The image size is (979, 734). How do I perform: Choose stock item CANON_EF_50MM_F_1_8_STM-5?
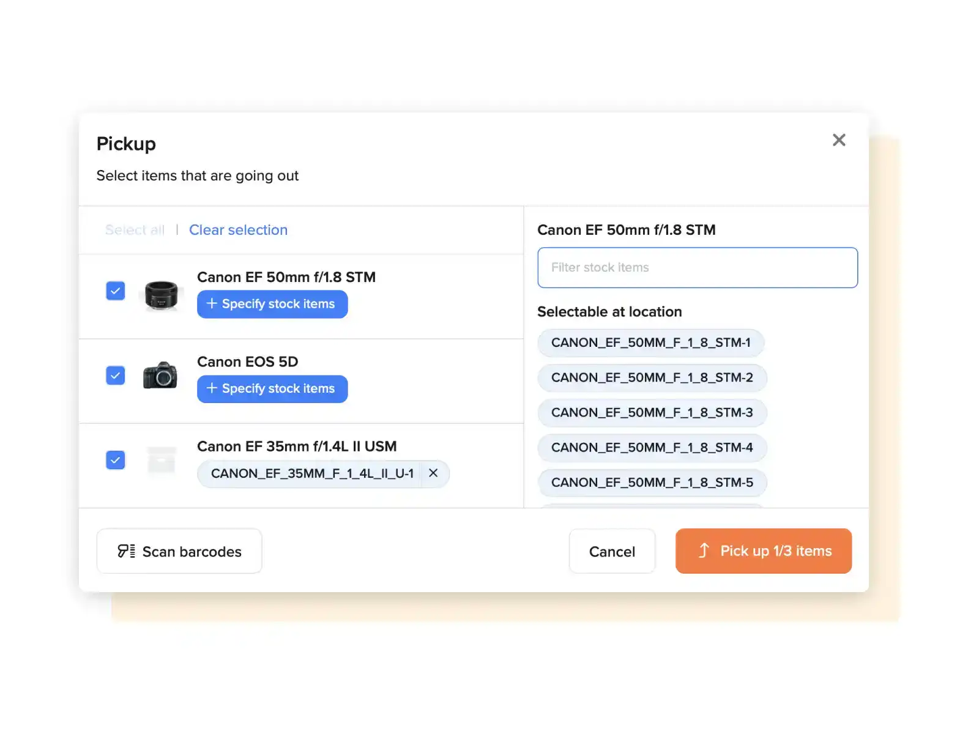point(652,483)
